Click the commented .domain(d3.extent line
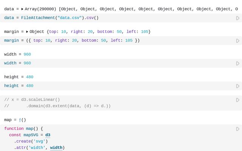 [x=68, y=106]
